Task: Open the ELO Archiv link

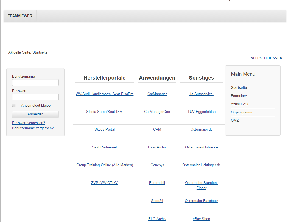Action: (157, 219)
